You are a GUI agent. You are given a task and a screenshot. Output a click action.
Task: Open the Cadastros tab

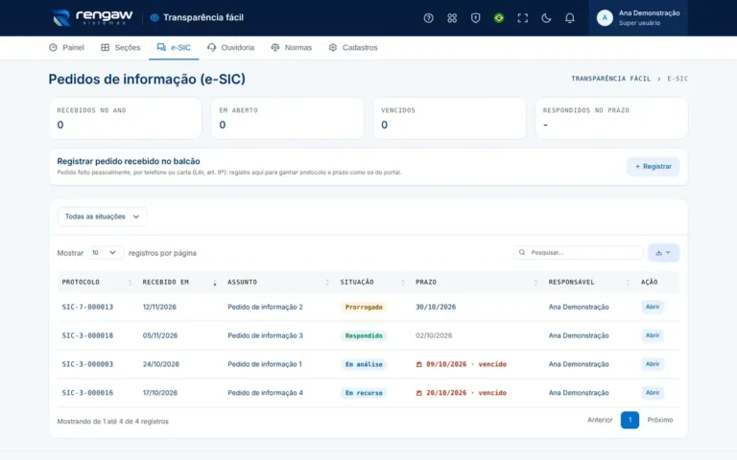(x=353, y=47)
